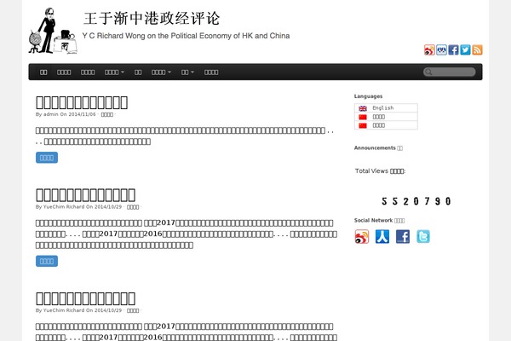Click the blue button under the YueChim Richard post
The height and width of the screenshot is (341, 511).
(x=47, y=261)
